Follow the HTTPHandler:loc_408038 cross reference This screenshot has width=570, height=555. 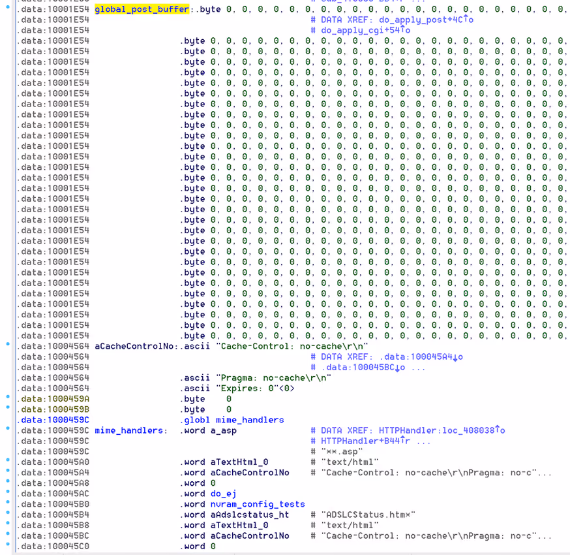click(x=442, y=430)
